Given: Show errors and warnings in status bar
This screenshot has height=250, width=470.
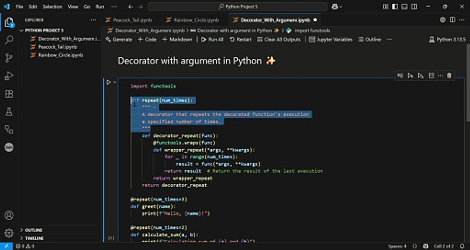Looking at the screenshot, I should (25, 246).
